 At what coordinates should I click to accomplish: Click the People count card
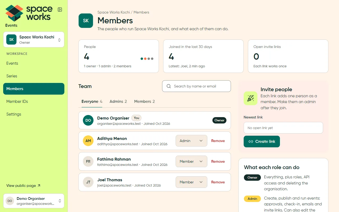(119, 56)
